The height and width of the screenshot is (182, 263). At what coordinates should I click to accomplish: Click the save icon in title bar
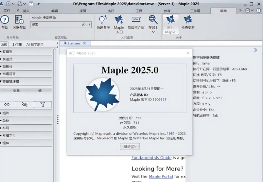[x=20, y=4]
